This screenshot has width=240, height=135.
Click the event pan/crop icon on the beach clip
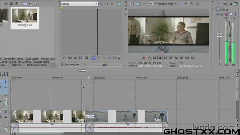[x=155, y=120]
